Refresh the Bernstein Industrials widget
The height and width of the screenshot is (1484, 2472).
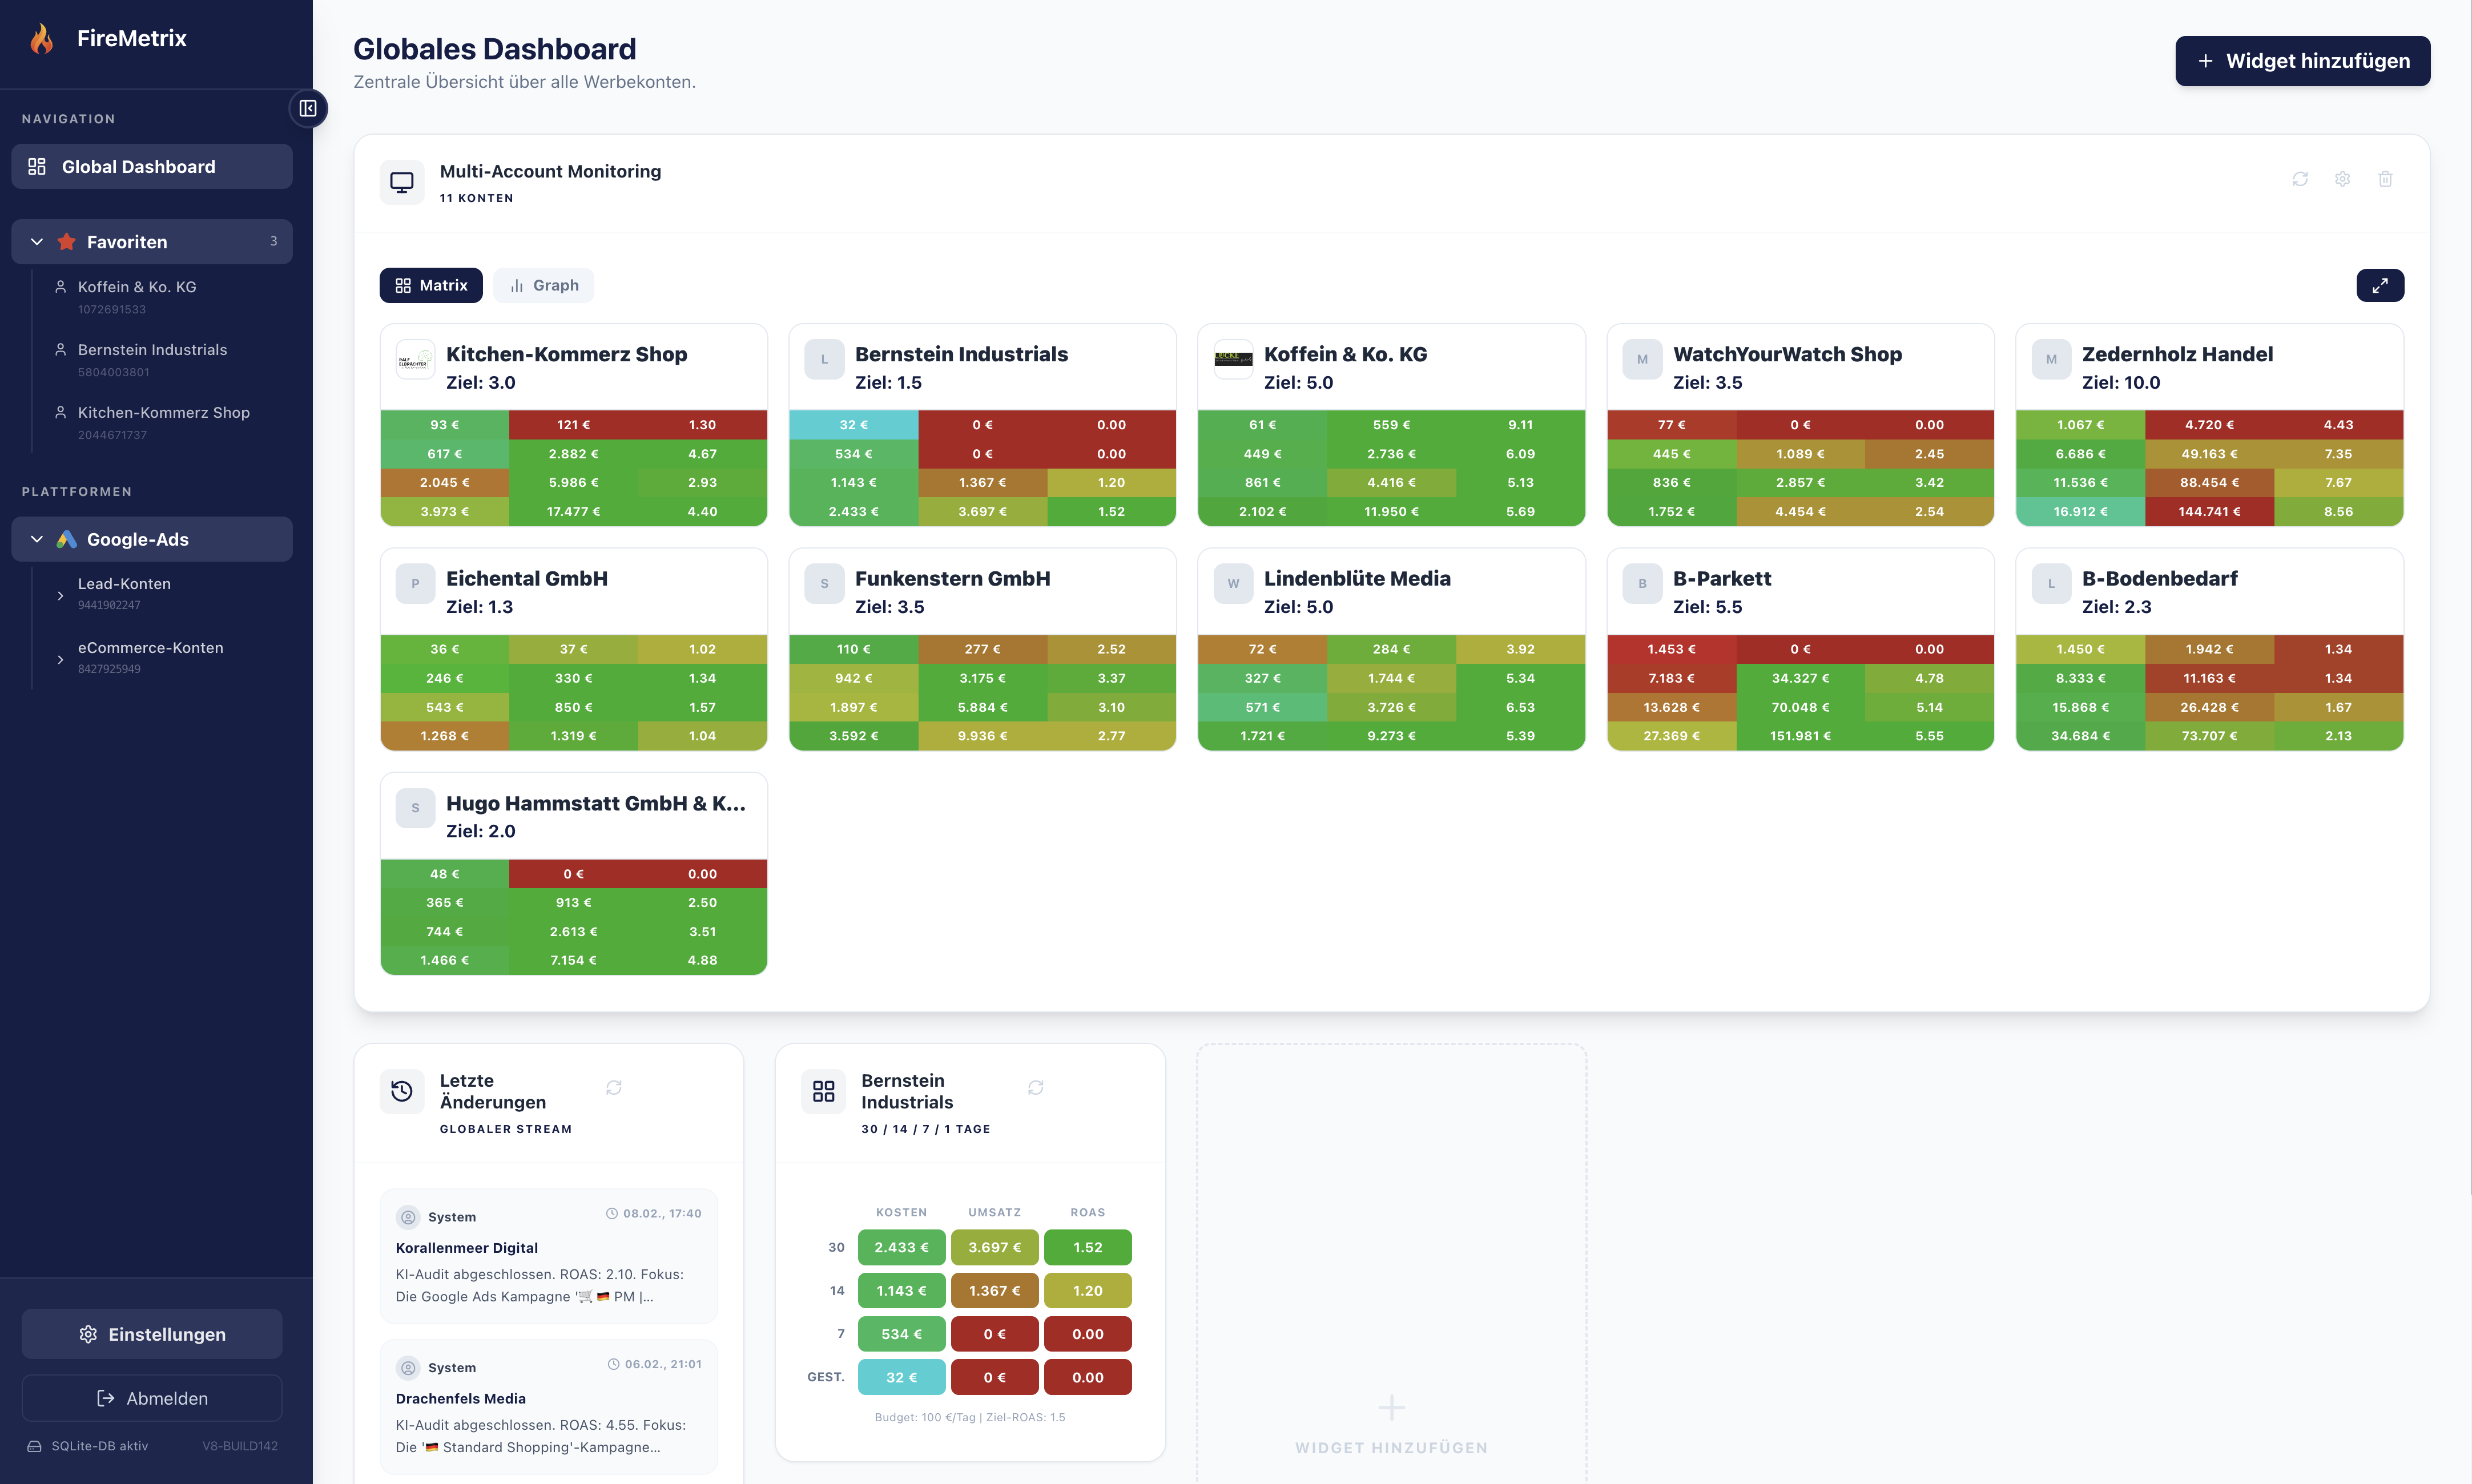click(x=1036, y=1088)
